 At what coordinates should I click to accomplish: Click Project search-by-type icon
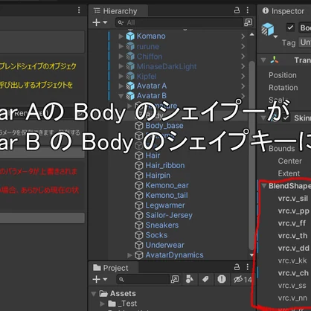[175, 280]
